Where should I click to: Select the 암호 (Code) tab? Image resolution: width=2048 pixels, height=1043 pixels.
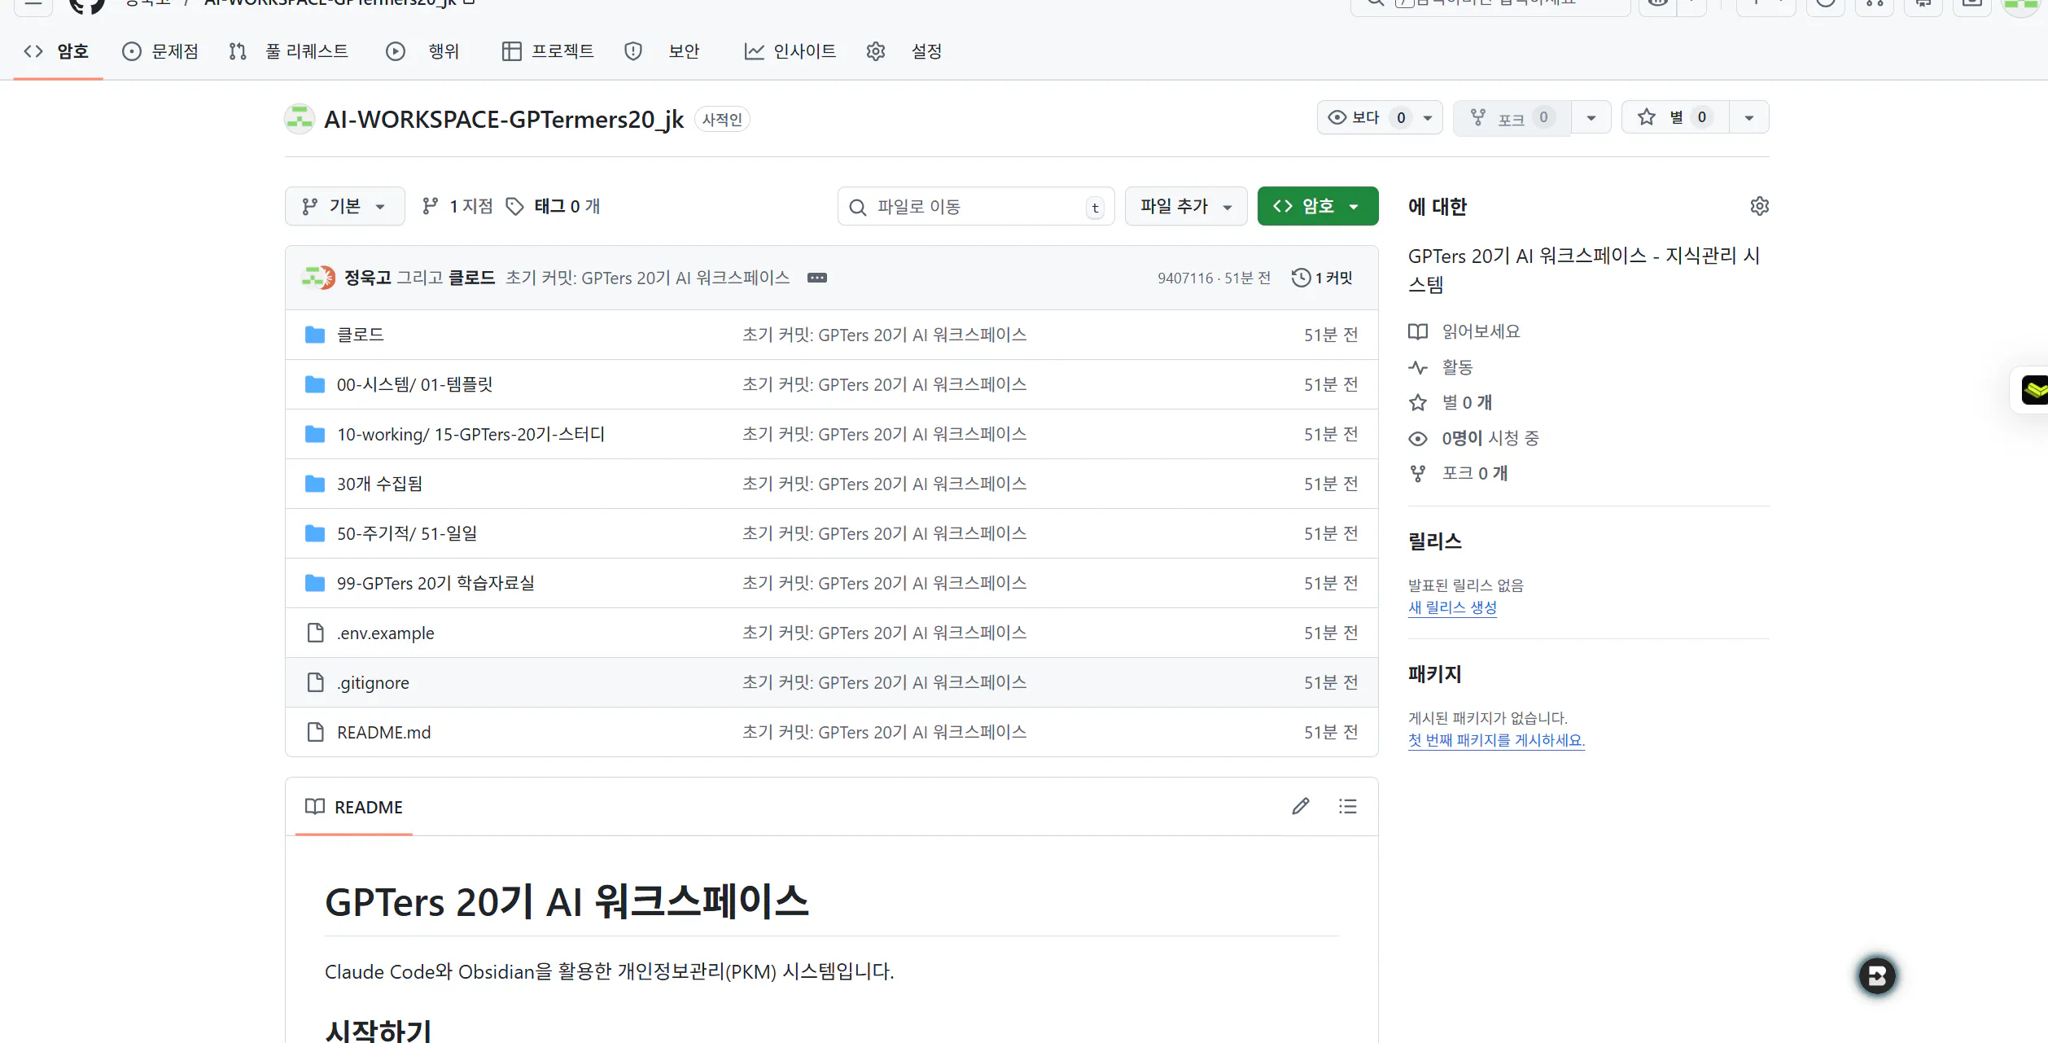57,51
